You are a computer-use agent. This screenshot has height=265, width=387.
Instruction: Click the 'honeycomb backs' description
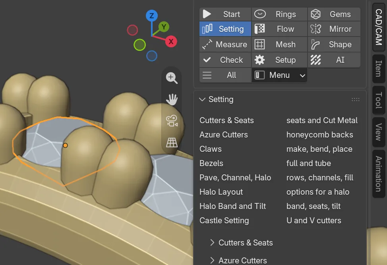pyautogui.click(x=319, y=134)
